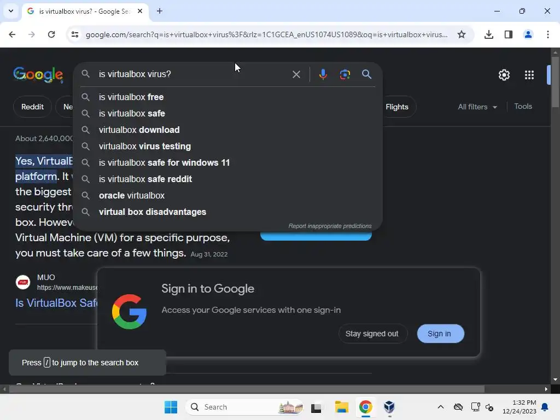
Task: Click the Chrome taskbar icon
Action: tap(365, 407)
